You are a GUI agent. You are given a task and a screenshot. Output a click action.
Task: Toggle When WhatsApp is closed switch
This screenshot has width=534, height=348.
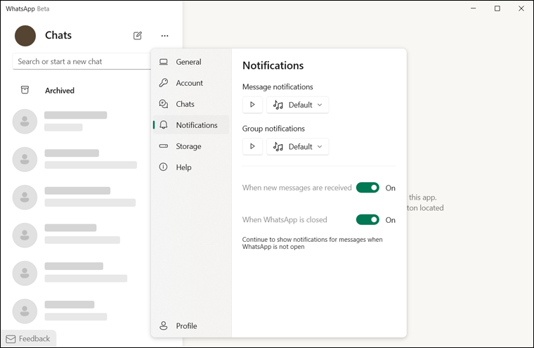(367, 220)
